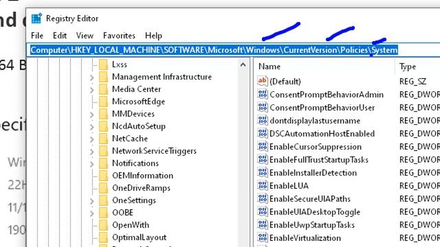This screenshot has width=440, height=247.
Task: Select the EnableSecureUIAPaths value name
Action: click(x=310, y=199)
